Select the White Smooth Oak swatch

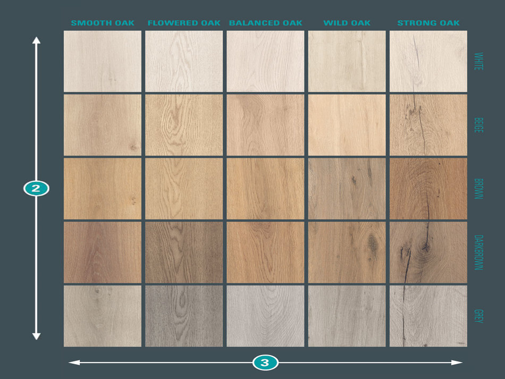point(103,61)
